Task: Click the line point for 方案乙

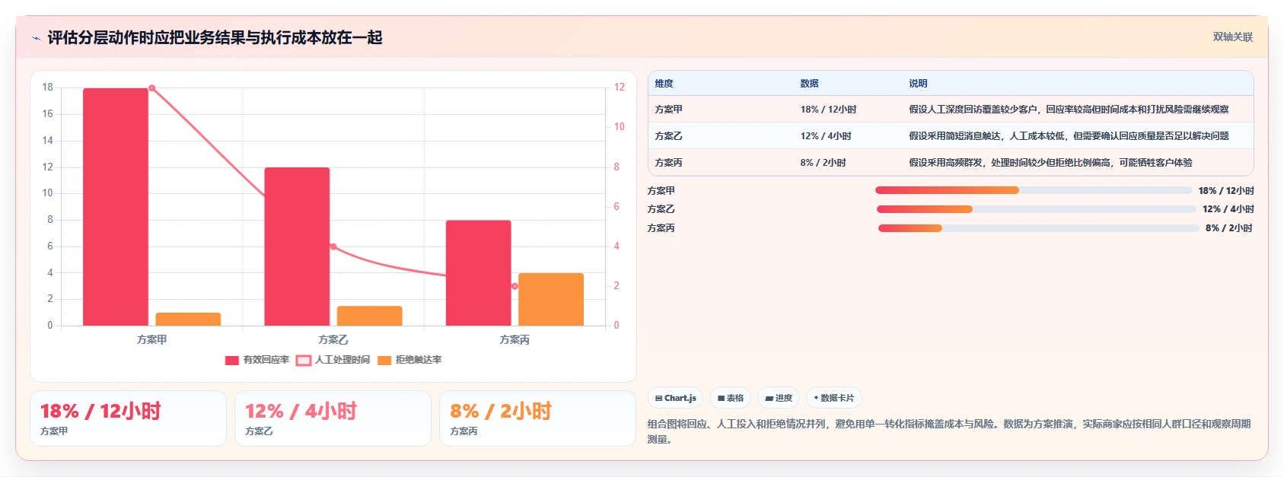Action: click(x=333, y=246)
